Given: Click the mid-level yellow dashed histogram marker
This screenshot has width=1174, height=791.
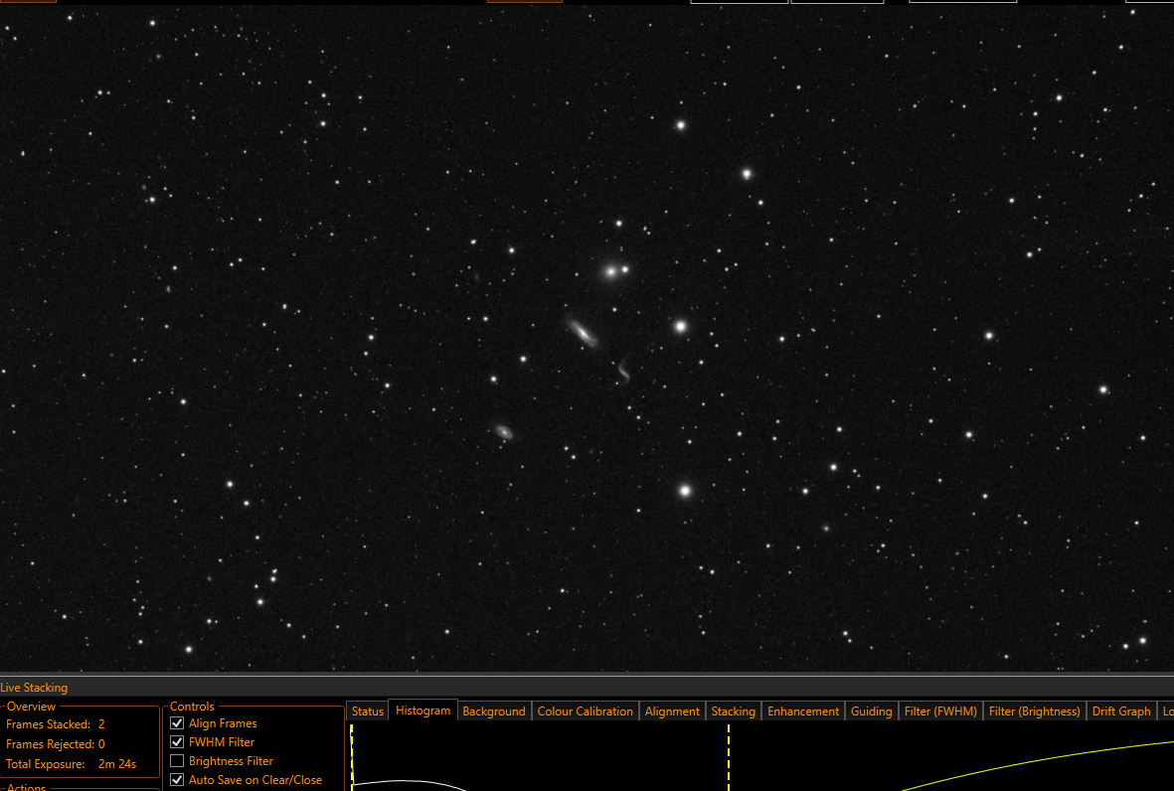Looking at the screenshot, I should point(729,756).
